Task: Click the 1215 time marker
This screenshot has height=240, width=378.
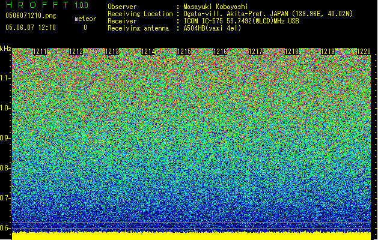Action: 184,52
